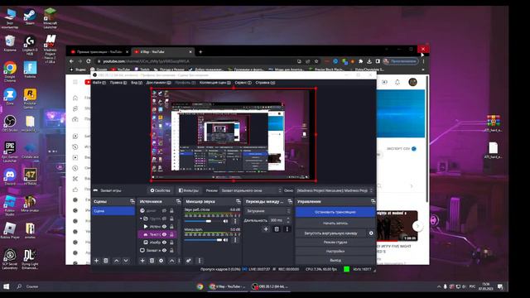Viewport: 530px width, 298px height.
Task: Hide the media source with play icon
Action: click(164, 226)
